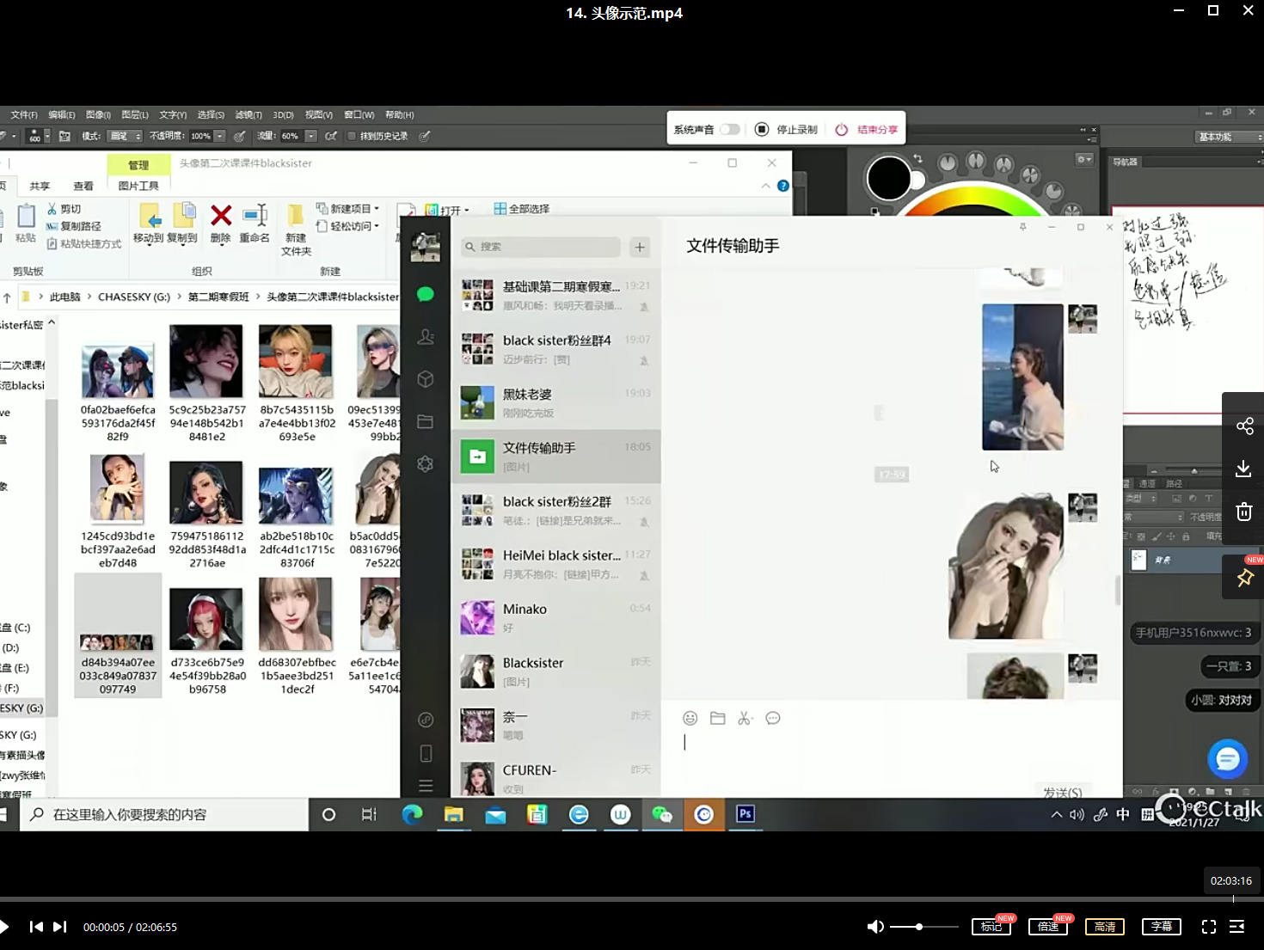
Task: Open the send file folder icon in chat
Action: pos(718,718)
